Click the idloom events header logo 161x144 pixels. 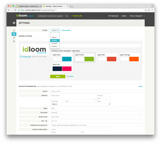coord(25,16)
